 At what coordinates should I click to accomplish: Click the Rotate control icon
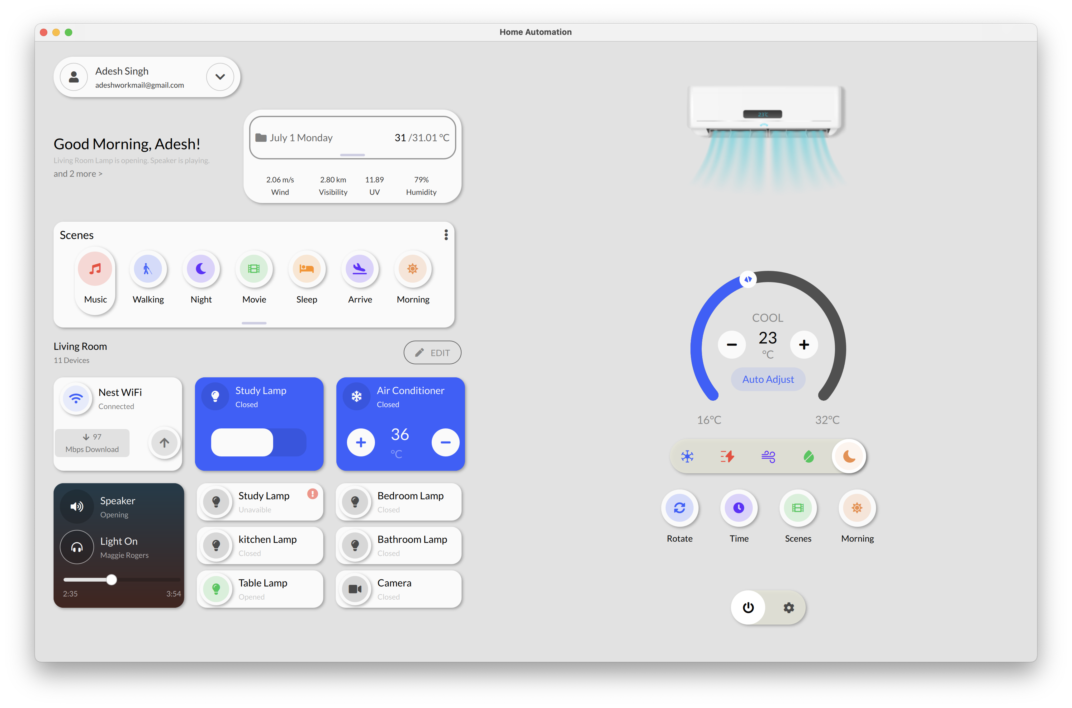680,508
